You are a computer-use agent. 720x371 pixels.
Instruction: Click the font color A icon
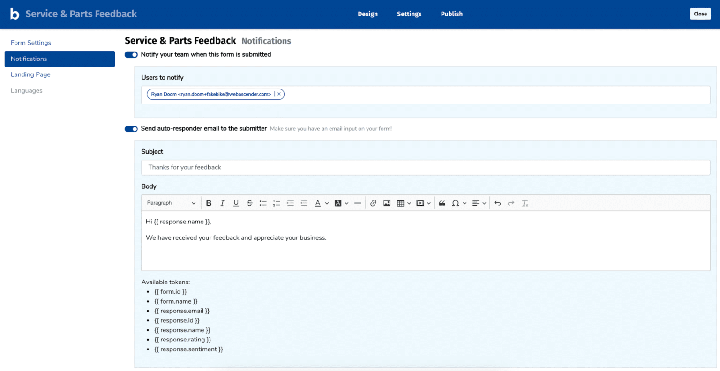pos(318,203)
